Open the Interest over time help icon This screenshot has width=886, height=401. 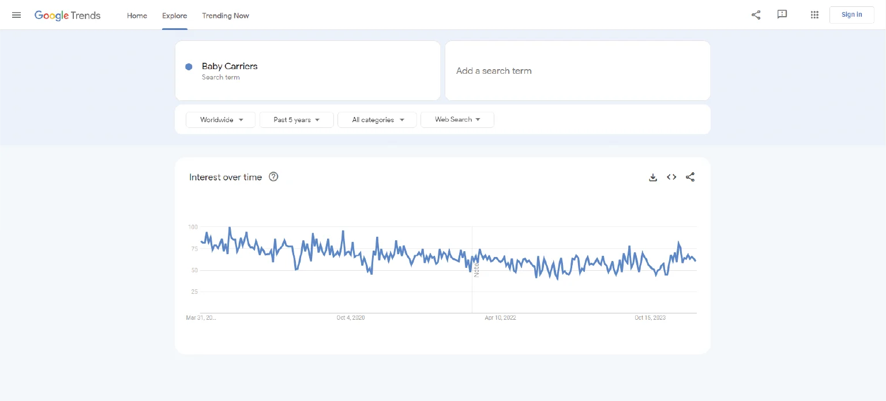coord(273,177)
